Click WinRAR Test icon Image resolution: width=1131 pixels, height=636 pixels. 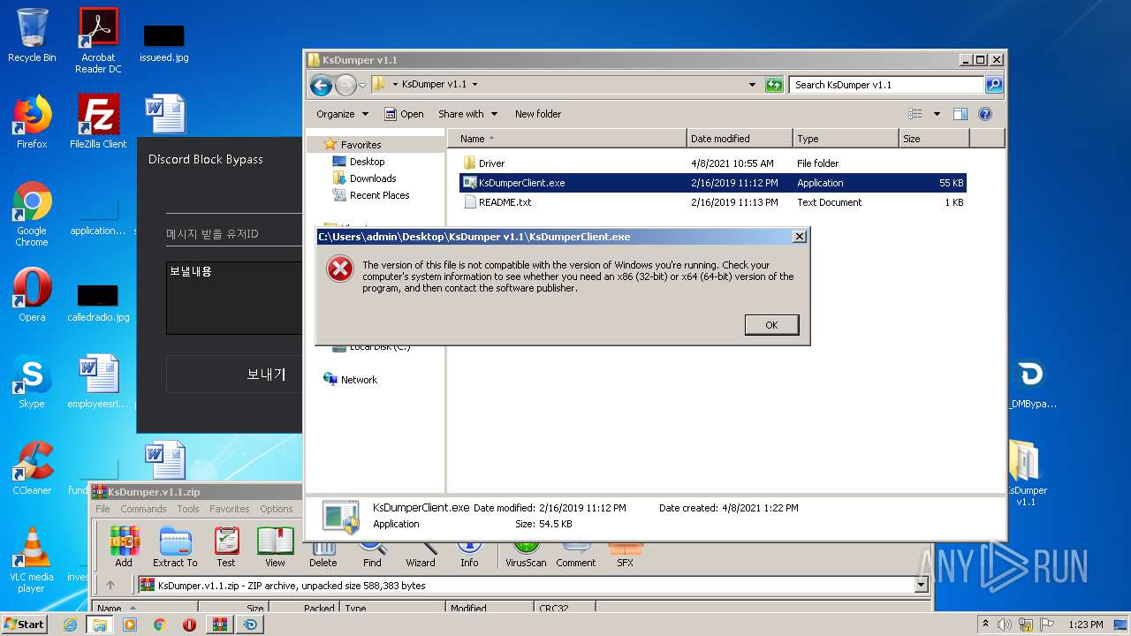click(x=226, y=547)
